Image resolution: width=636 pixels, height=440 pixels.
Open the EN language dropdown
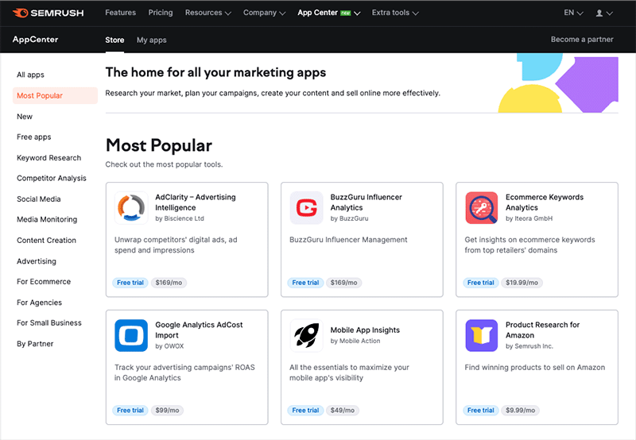573,13
